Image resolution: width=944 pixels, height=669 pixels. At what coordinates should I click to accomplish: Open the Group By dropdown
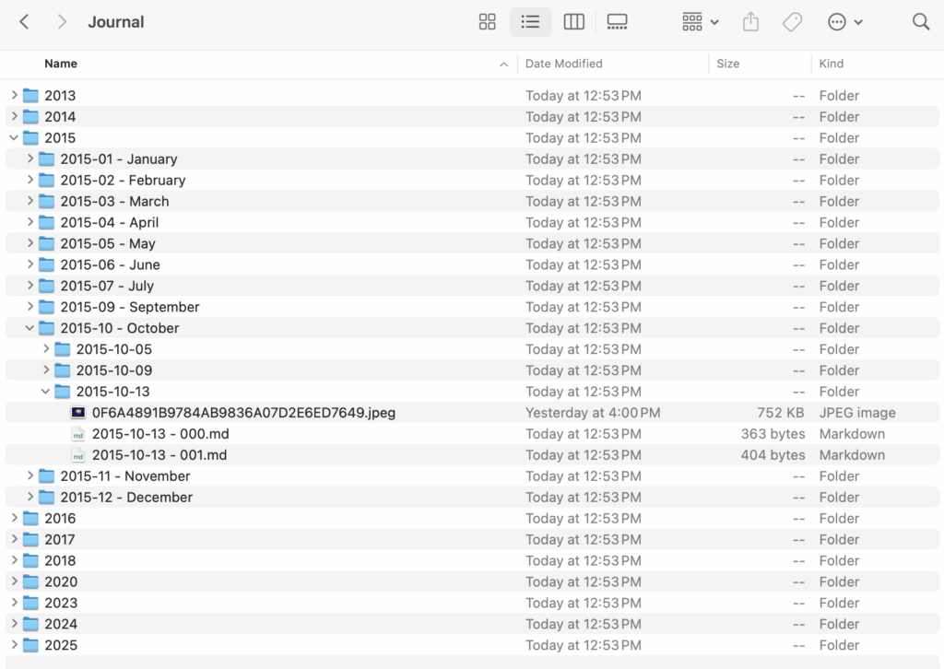700,22
